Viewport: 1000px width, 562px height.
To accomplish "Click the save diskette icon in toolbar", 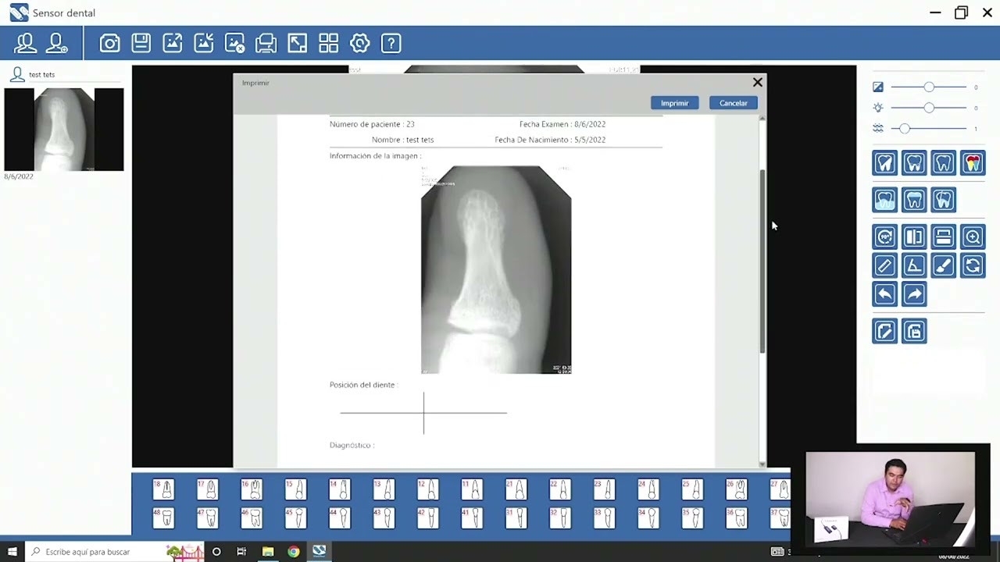I will pyautogui.click(x=141, y=43).
